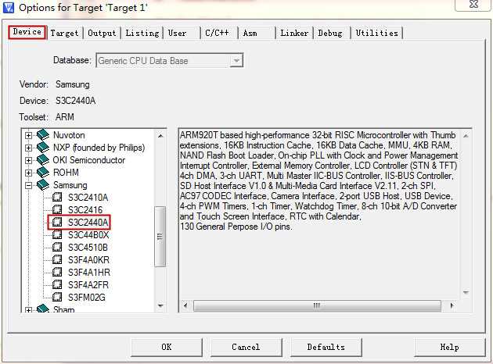This screenshot has width=493, height=364.
Task: Select S3F4A0KR device in tree
Action: point(88,260)
